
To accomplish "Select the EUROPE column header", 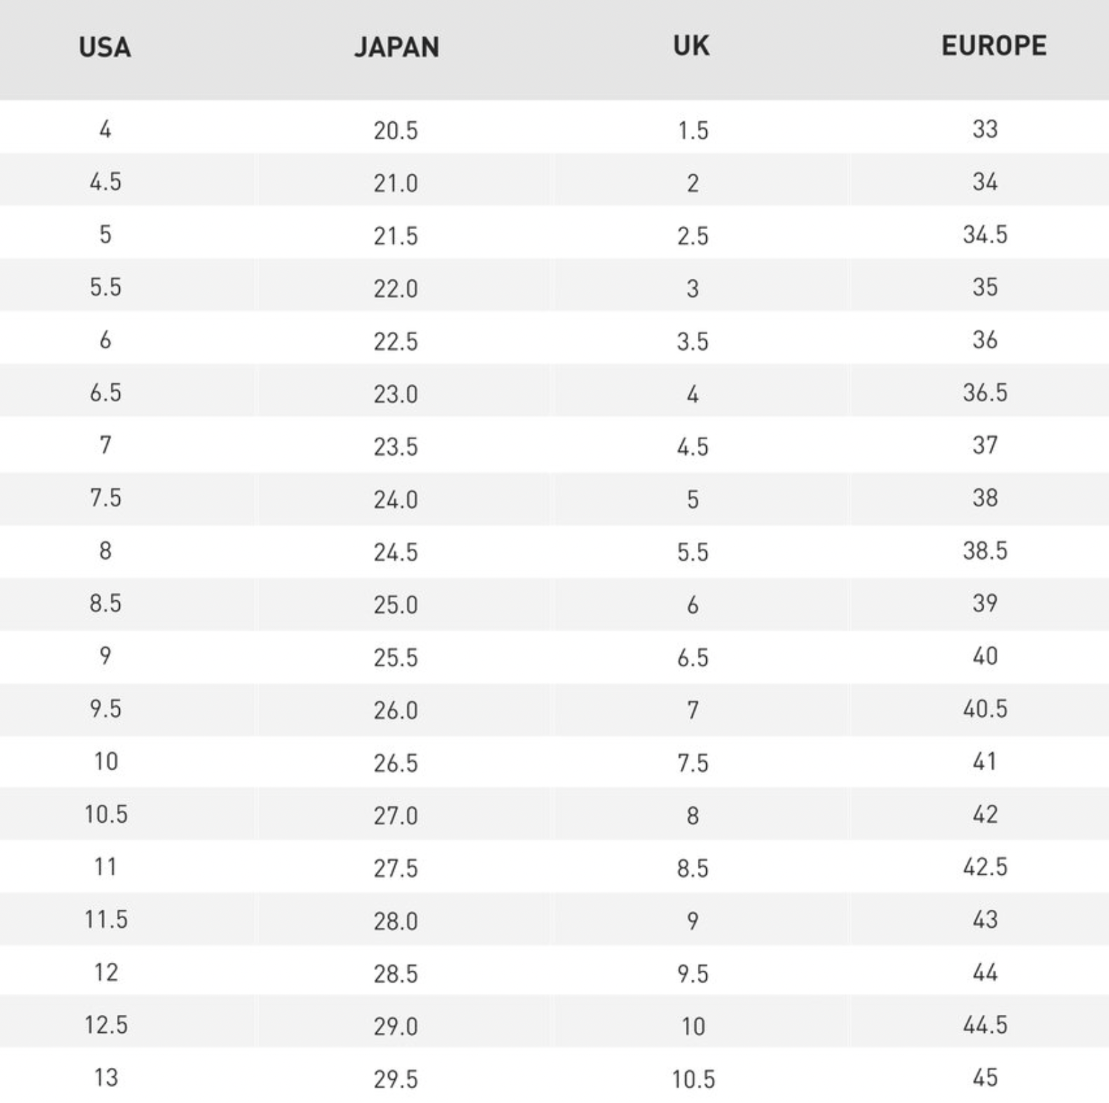I will click(993, 46).
